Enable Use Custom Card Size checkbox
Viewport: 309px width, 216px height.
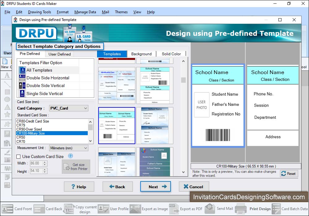point(18,156)
